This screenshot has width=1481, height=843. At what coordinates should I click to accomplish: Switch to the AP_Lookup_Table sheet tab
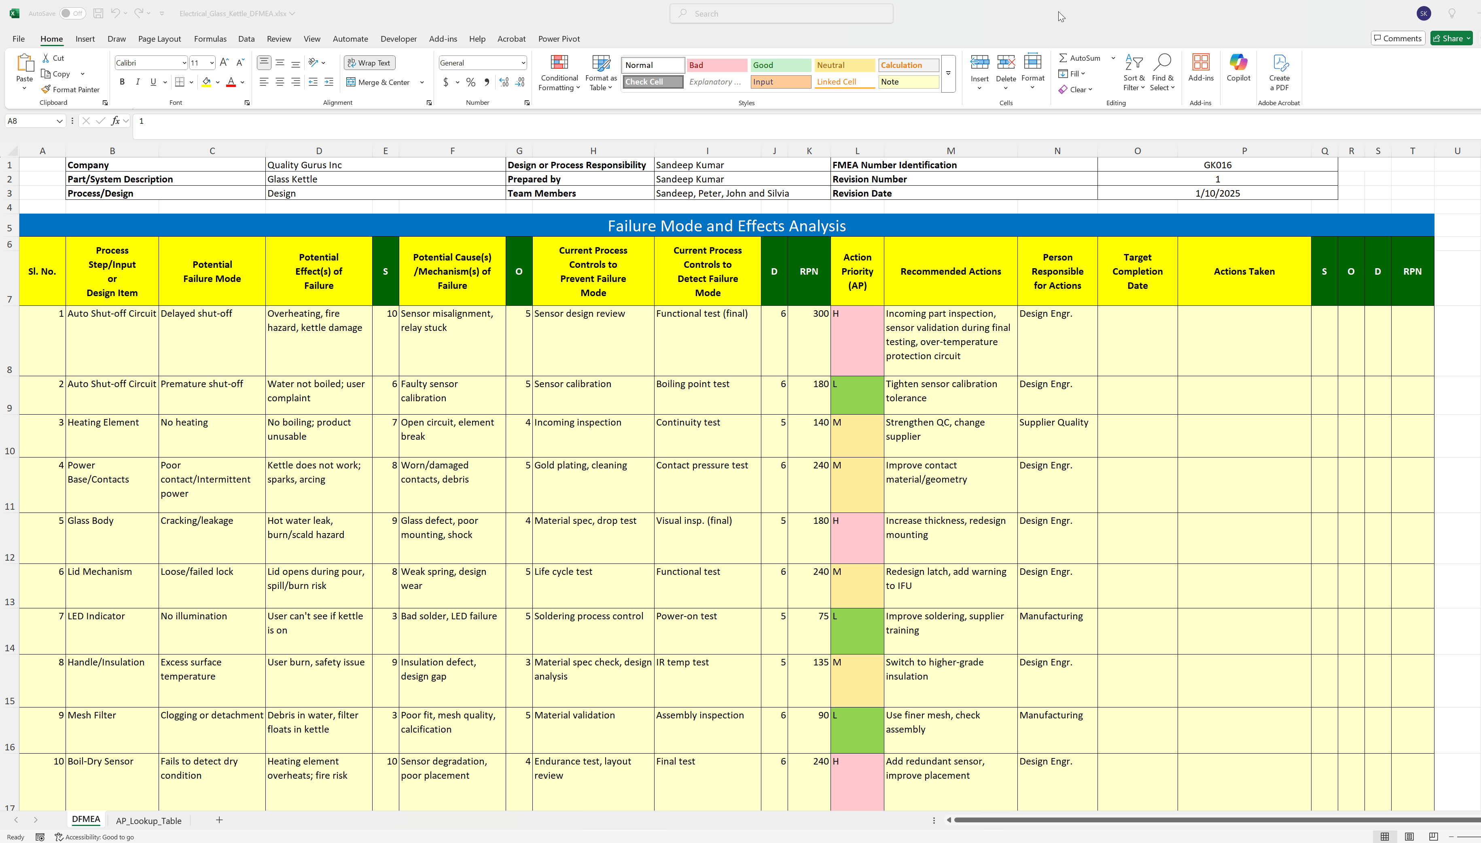(148, 820)
